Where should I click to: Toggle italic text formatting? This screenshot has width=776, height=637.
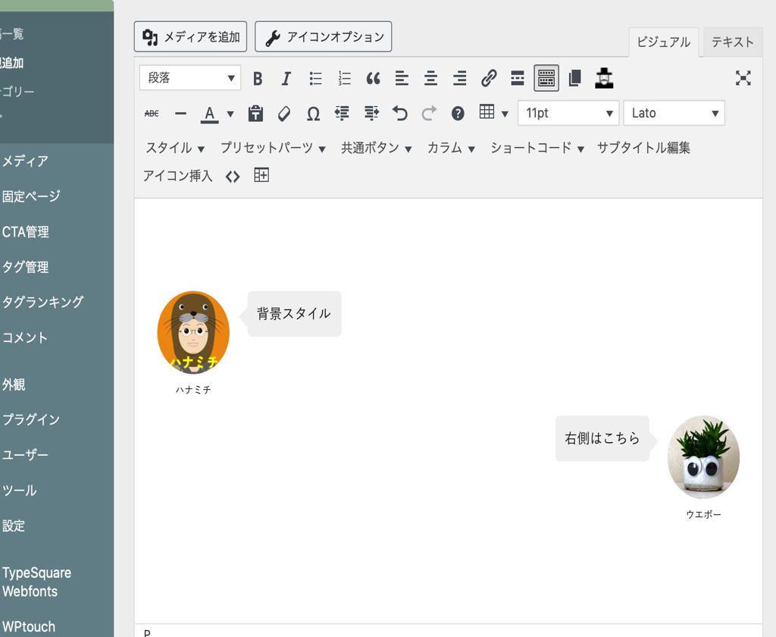286,78
